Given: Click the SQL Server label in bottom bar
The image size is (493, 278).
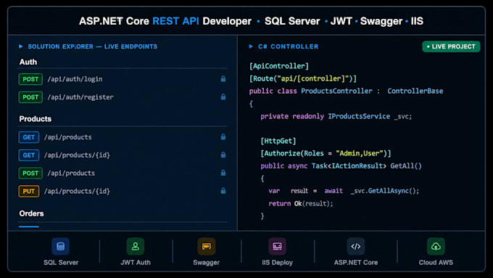Looking at the screenshot, I should tap(61, 262).
